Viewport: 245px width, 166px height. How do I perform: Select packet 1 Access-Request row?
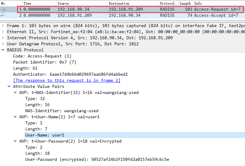pos(122,9)
